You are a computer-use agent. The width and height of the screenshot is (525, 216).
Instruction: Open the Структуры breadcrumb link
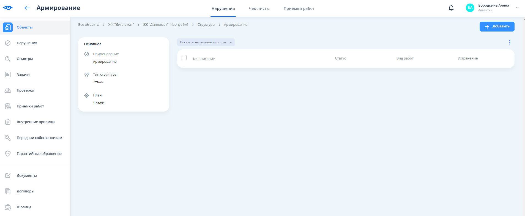pos(206,25)
